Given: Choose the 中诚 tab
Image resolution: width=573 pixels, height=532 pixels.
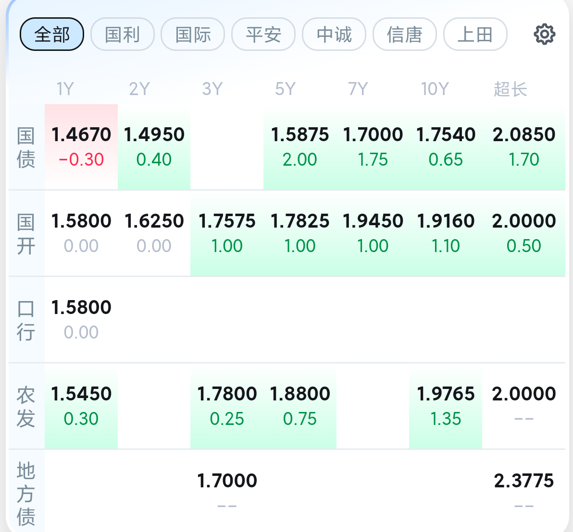Looking at the screenshot, I should point(334,35).
